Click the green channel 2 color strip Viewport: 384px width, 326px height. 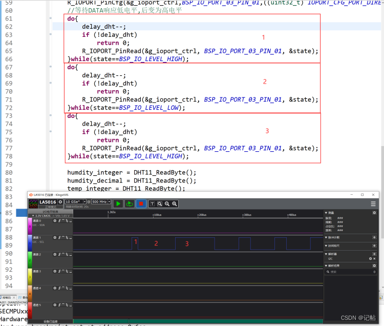click(30, 260)
